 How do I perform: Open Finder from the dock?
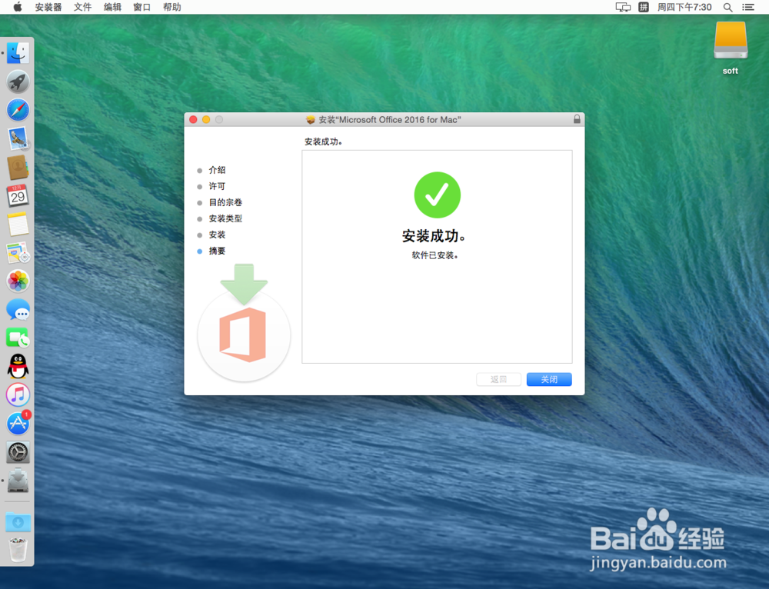pyautogui.click(x=18, y=53)
